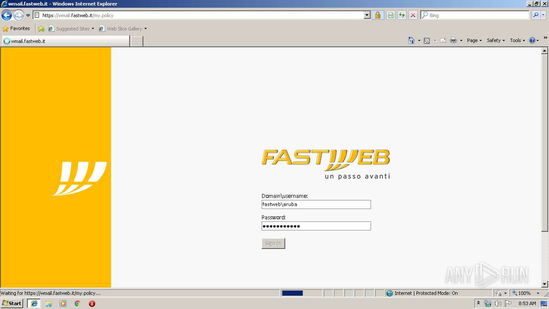Open the Help question mark icon
Viewport: 549px width, 309px height.
532,40
